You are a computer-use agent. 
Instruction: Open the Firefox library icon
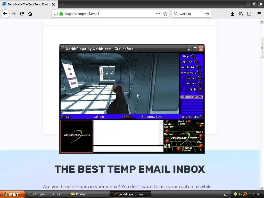[241, 14]
